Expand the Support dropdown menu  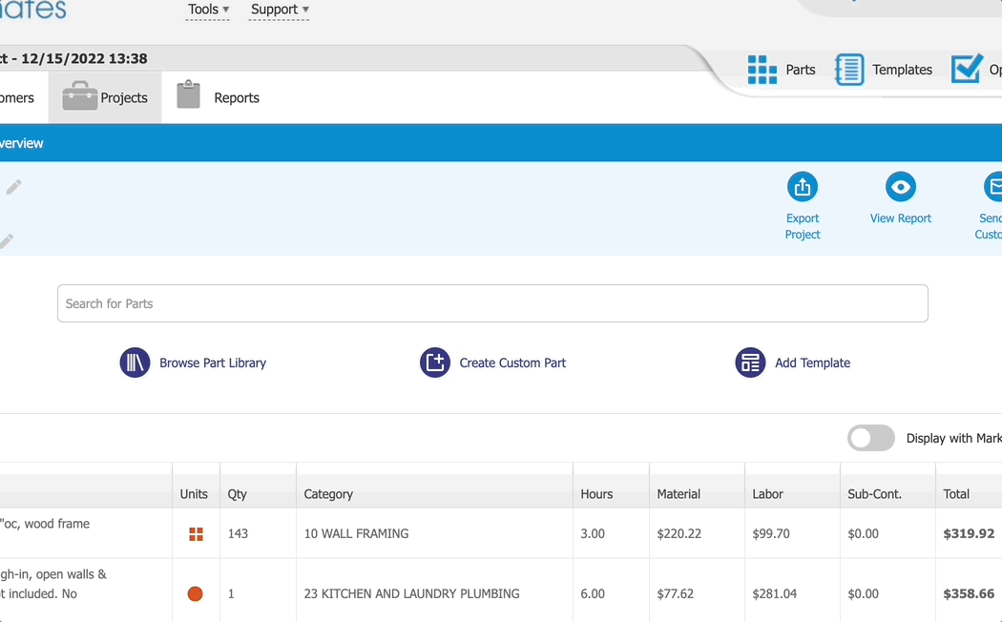[280, 10]
